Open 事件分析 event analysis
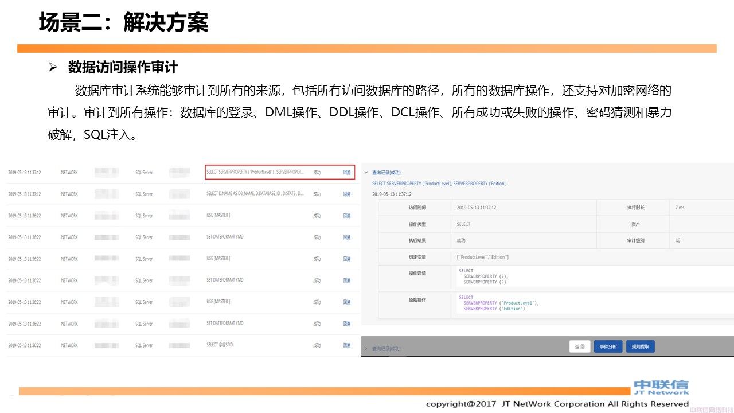This screenshot has height=413, width=734. pyautogui.click(x=608, y=346)
